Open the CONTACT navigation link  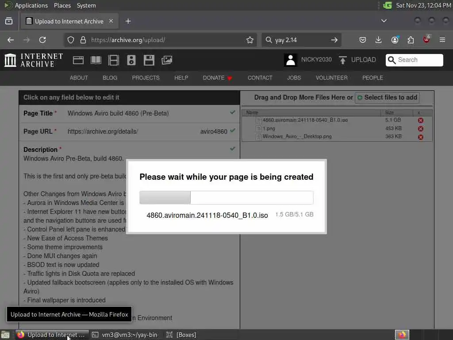260,78
